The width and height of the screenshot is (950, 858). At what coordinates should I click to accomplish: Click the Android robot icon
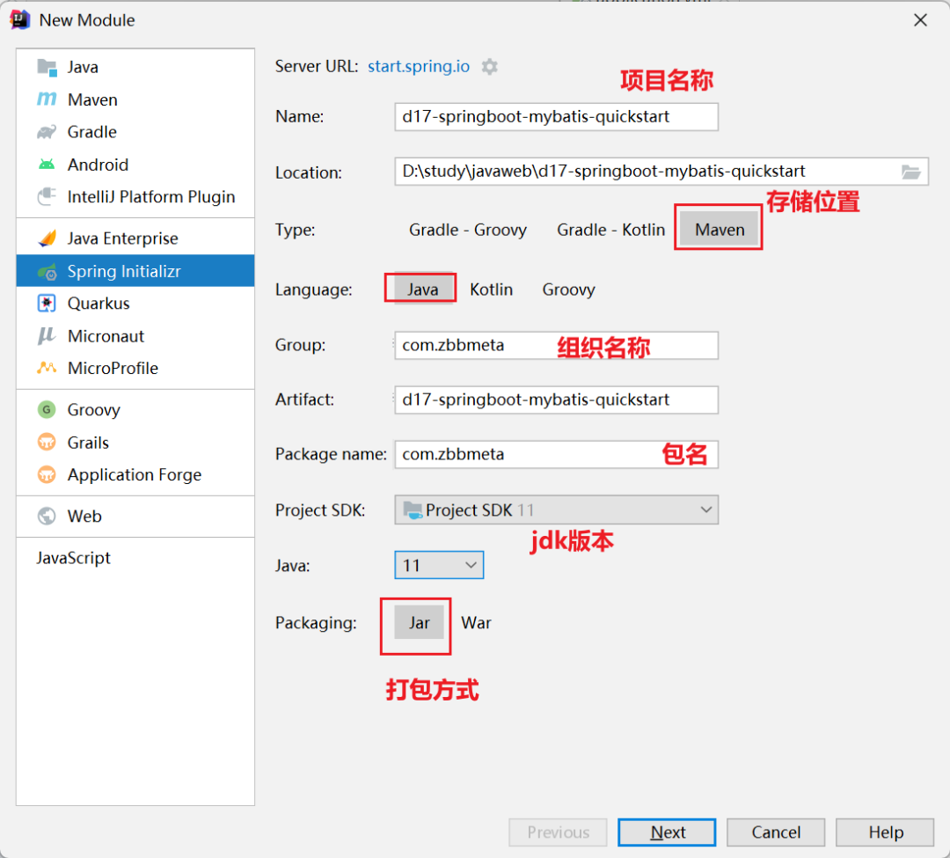pyautogui.click(x=47, y=165)
